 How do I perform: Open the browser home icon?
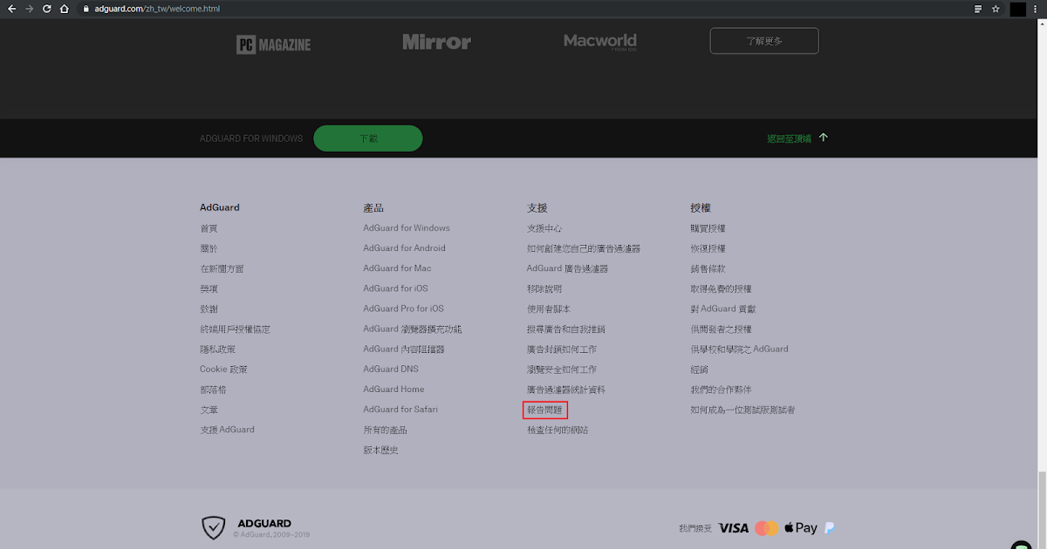click(x=64, y=9)
